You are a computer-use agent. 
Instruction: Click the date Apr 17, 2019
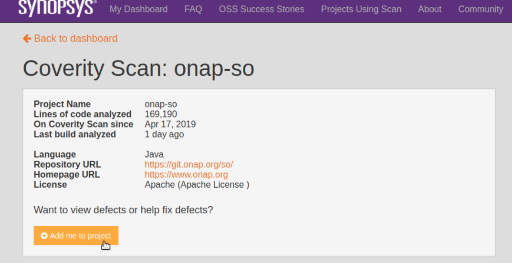coord(170,125)
